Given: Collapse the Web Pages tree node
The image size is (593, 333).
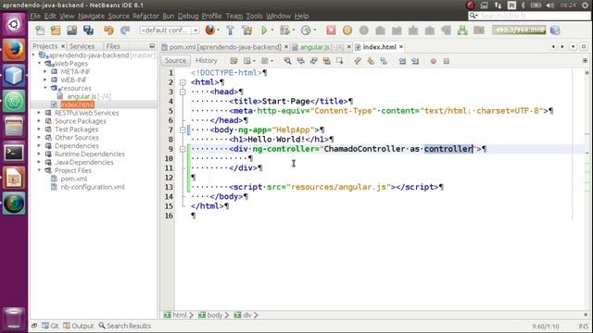Looking at the screenshot, I should point(39,64).
